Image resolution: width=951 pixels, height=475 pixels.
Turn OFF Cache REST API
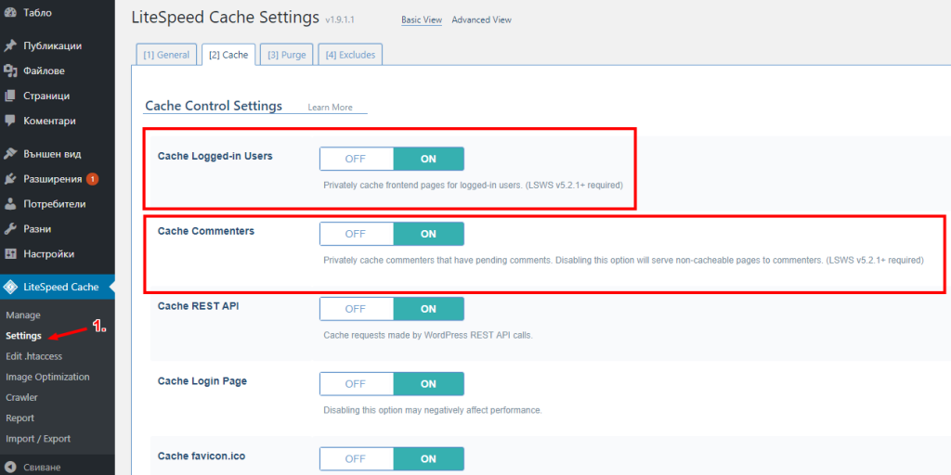point(356,309)
